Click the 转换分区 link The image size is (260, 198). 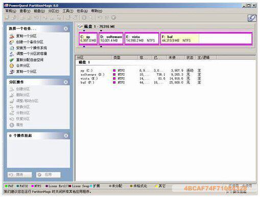click(x=23, y=107)
